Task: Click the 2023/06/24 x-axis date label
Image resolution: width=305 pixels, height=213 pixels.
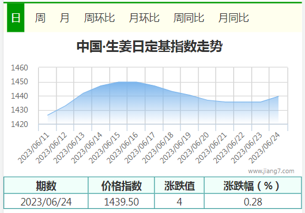Action: pyautogui.click(x=264, y=148)
